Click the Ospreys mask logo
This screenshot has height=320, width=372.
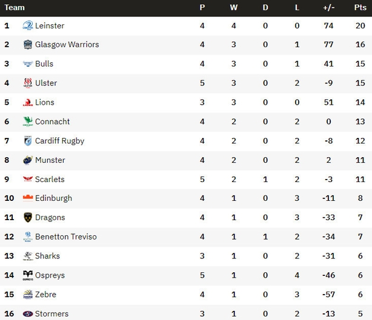click(28, 275)
